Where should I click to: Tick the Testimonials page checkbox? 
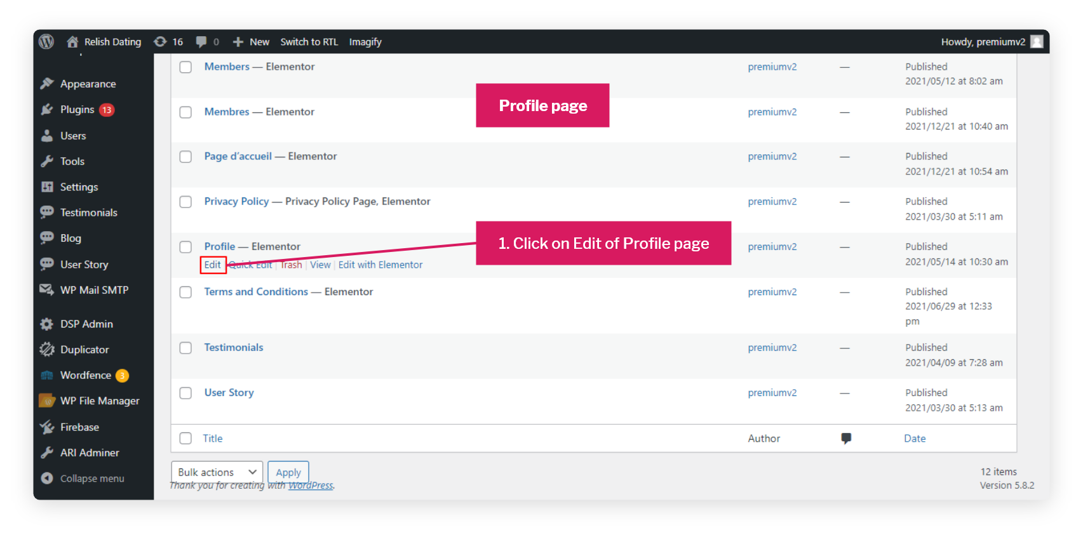(185, 348)
